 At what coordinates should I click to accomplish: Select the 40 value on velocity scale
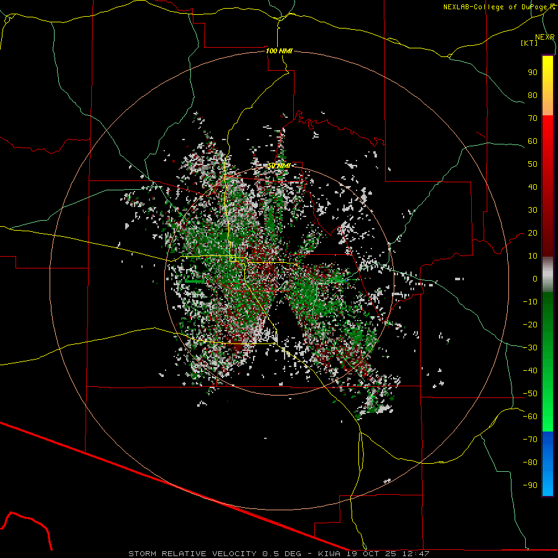533,187
